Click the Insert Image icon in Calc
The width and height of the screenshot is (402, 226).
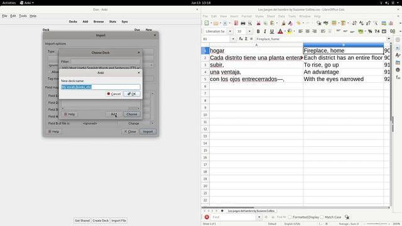[384, 23]
